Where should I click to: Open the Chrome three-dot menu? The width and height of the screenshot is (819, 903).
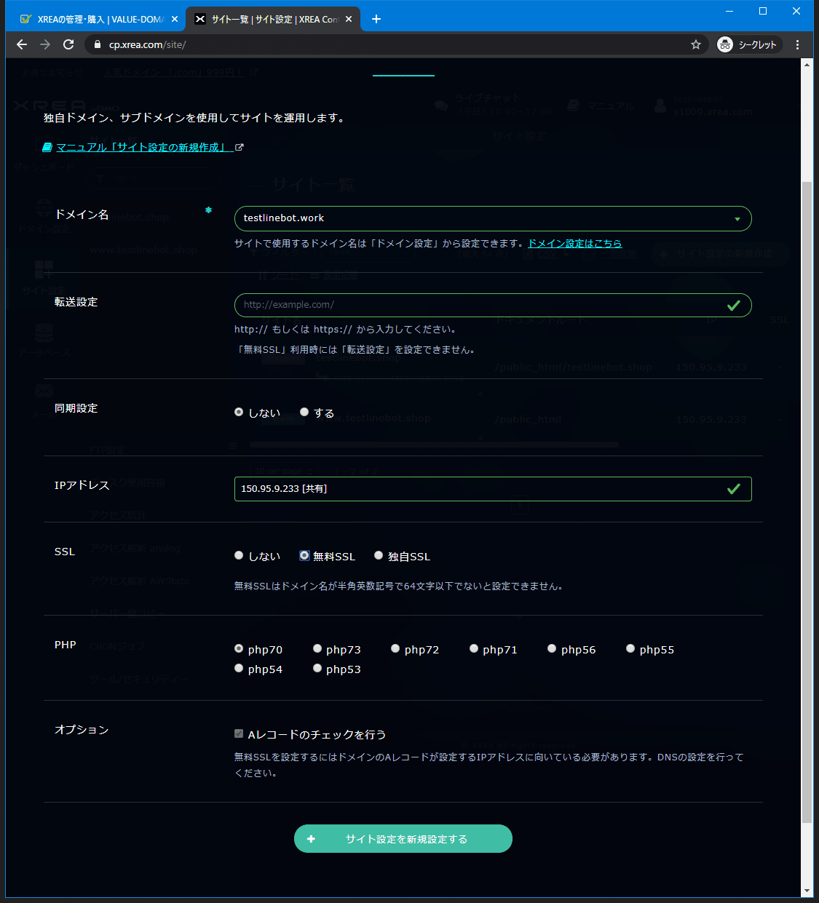797,44
